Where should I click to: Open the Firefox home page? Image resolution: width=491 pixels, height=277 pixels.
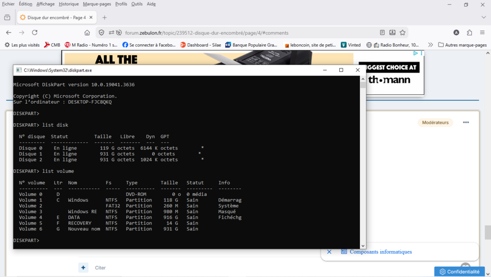tap(87, 32)
